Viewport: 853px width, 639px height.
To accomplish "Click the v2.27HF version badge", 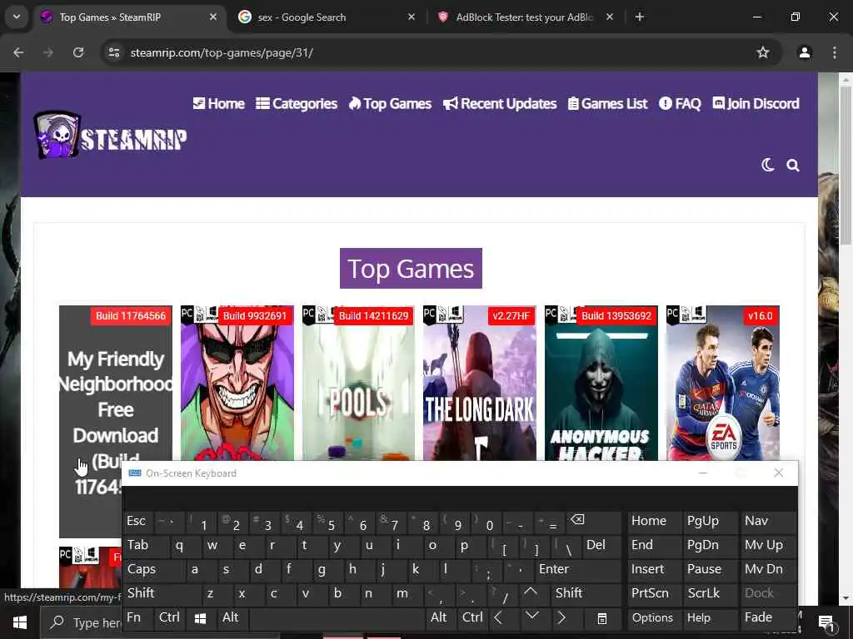I will 511,316.
